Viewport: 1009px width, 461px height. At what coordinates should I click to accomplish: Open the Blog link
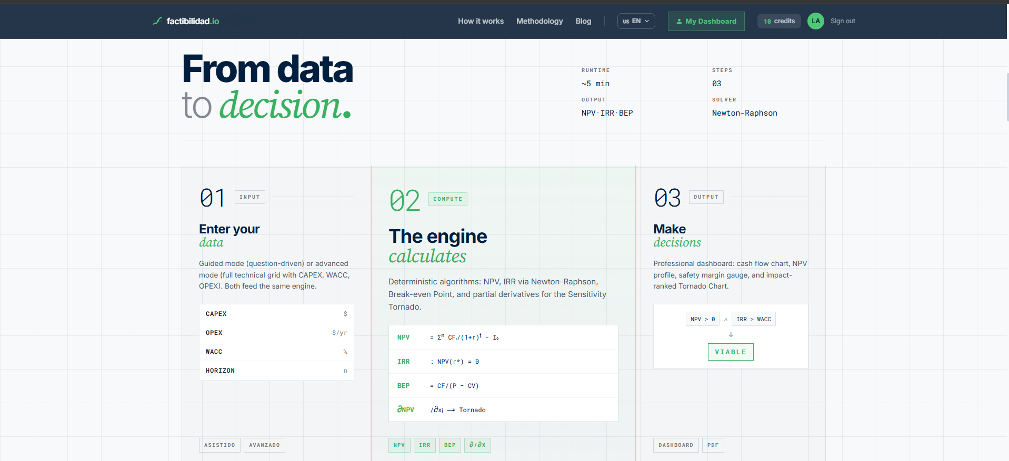pyautogui.click(x=583, y=21)
